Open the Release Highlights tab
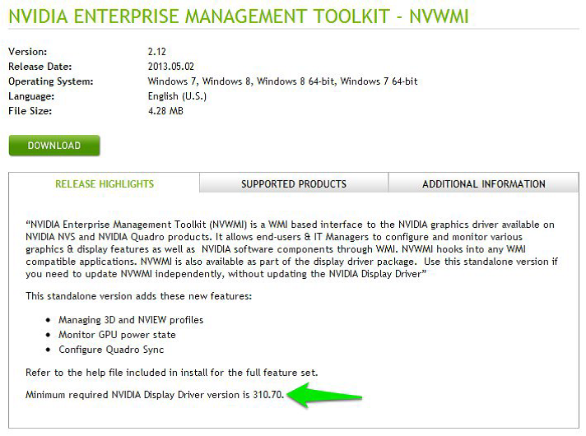Viewport: 586px width, 436px height. 105,183
